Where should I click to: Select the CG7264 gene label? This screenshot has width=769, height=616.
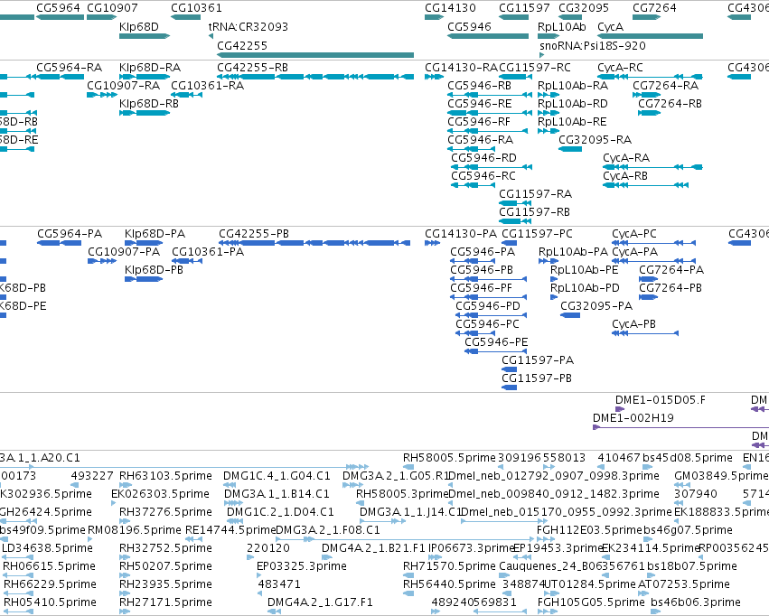click(654, 8)
